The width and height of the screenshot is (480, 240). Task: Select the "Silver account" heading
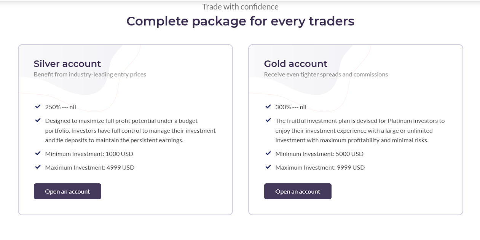point(67,64)
